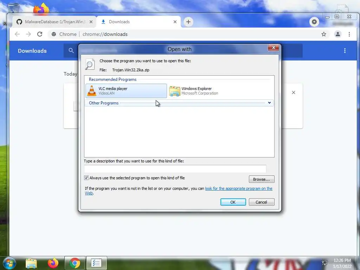The width and height of the screenshot is (360, 270).
Task: Uncheck Always use the selected program checkbox
Action: 86,178
